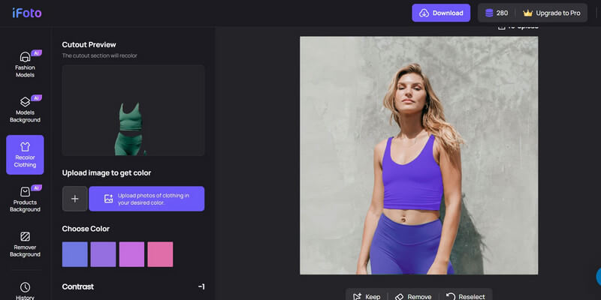
Task: Click the Reselect tool
Action: [465, 296]
